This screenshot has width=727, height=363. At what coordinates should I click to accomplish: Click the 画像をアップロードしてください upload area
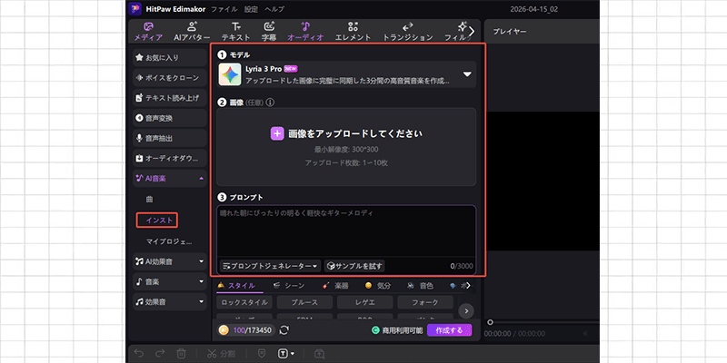coord(346,147)
